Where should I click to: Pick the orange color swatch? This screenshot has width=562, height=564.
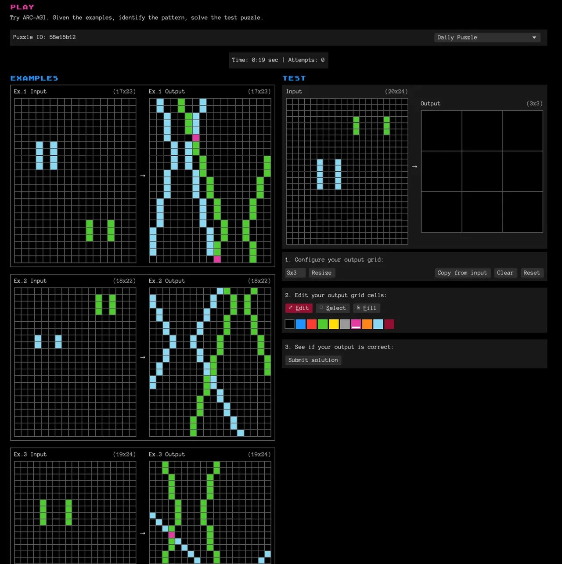pyautogui.click(x=367, y=324)
